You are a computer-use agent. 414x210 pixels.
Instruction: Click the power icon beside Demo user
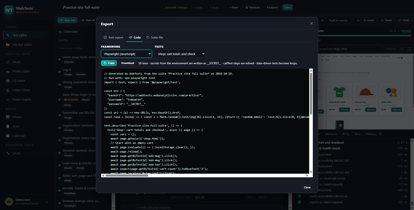click(x=47, y=202)
